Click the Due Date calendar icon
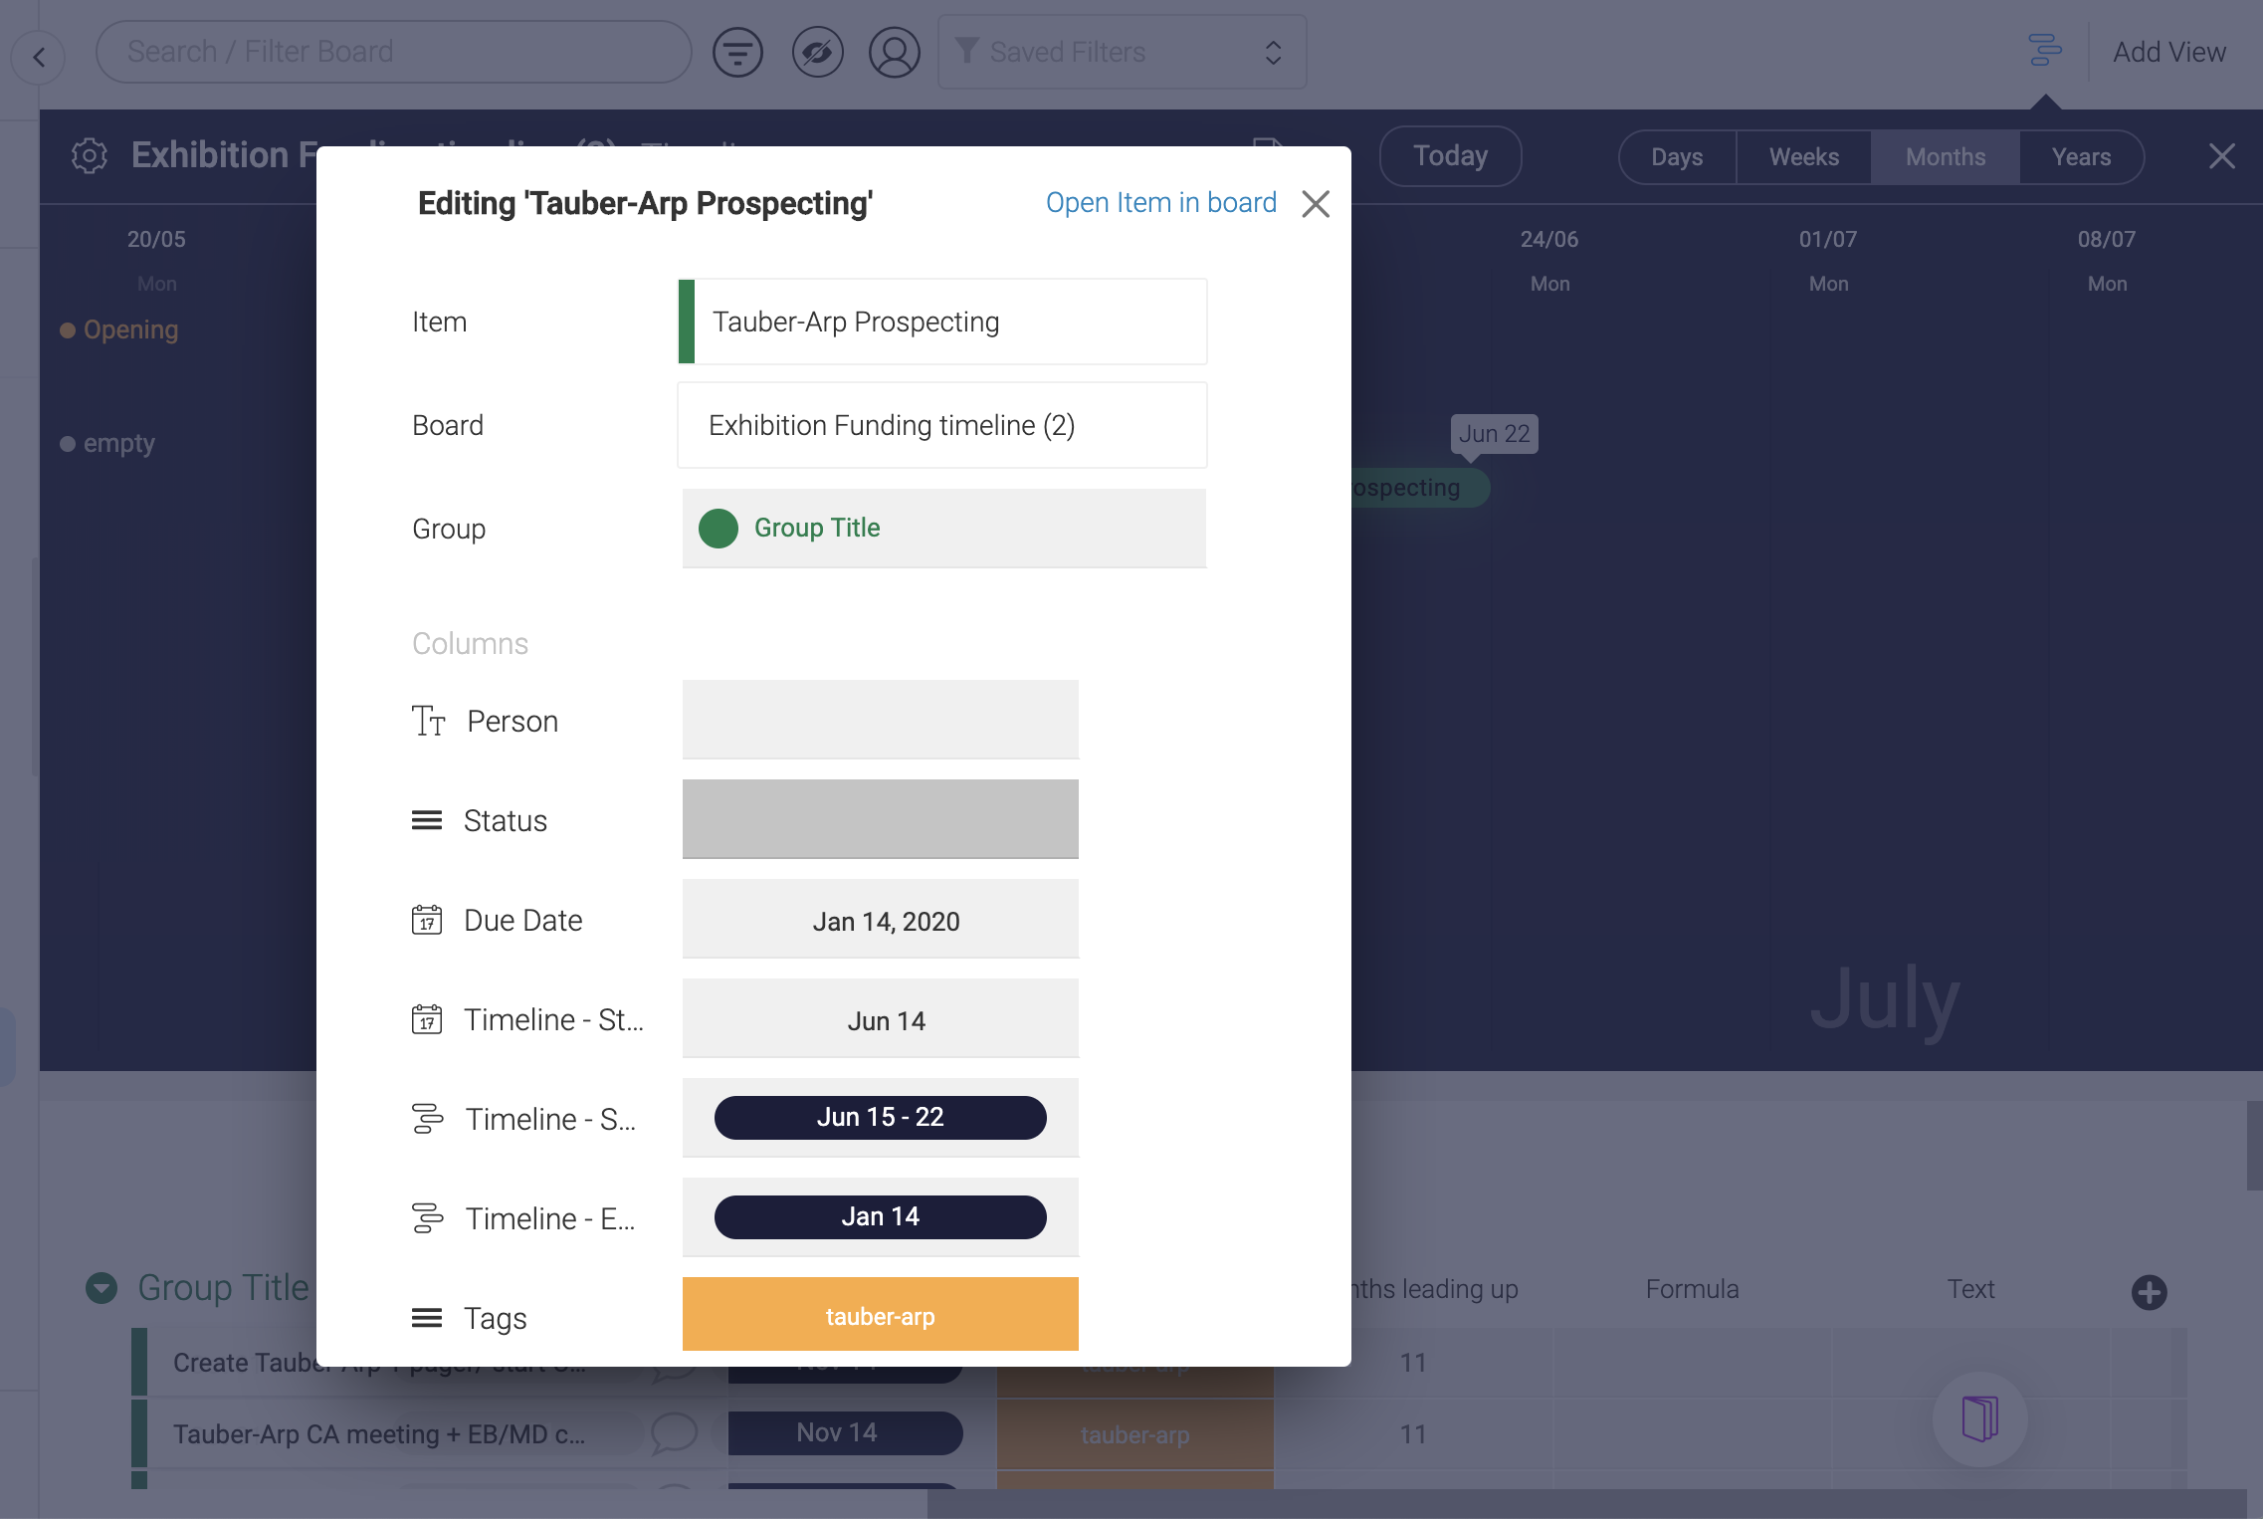Screen dimensions: 2263x1519 point(427,920)
